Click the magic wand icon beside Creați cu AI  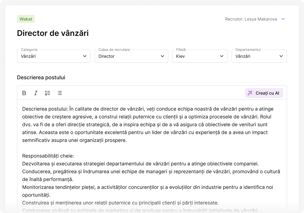(250, 93)
